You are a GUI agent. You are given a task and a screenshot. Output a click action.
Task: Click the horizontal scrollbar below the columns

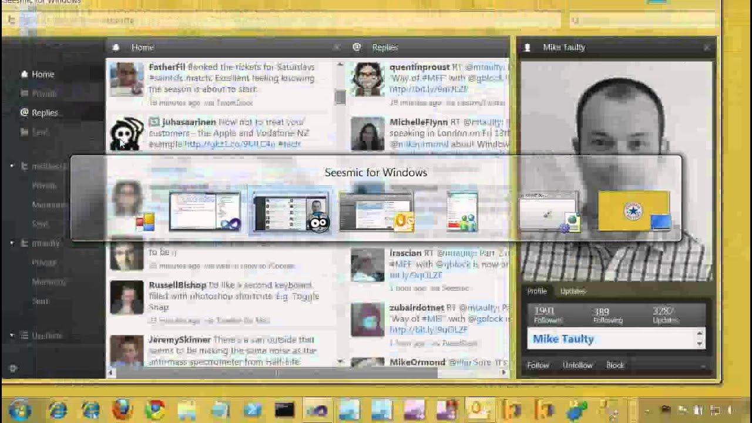coord(276,372)
